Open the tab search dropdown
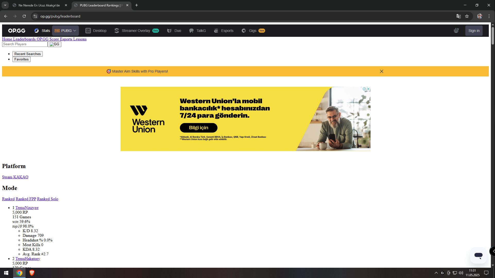495x278 pixels. 5,5
